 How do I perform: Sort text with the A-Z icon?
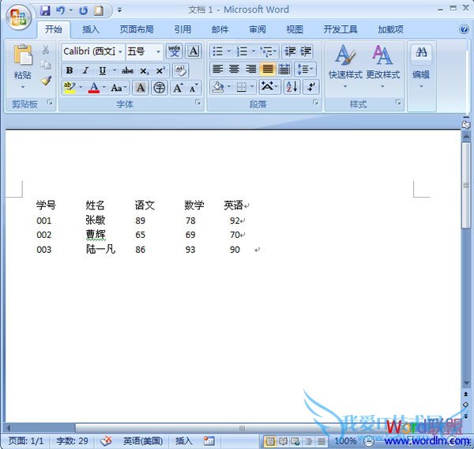pos(292,87)
